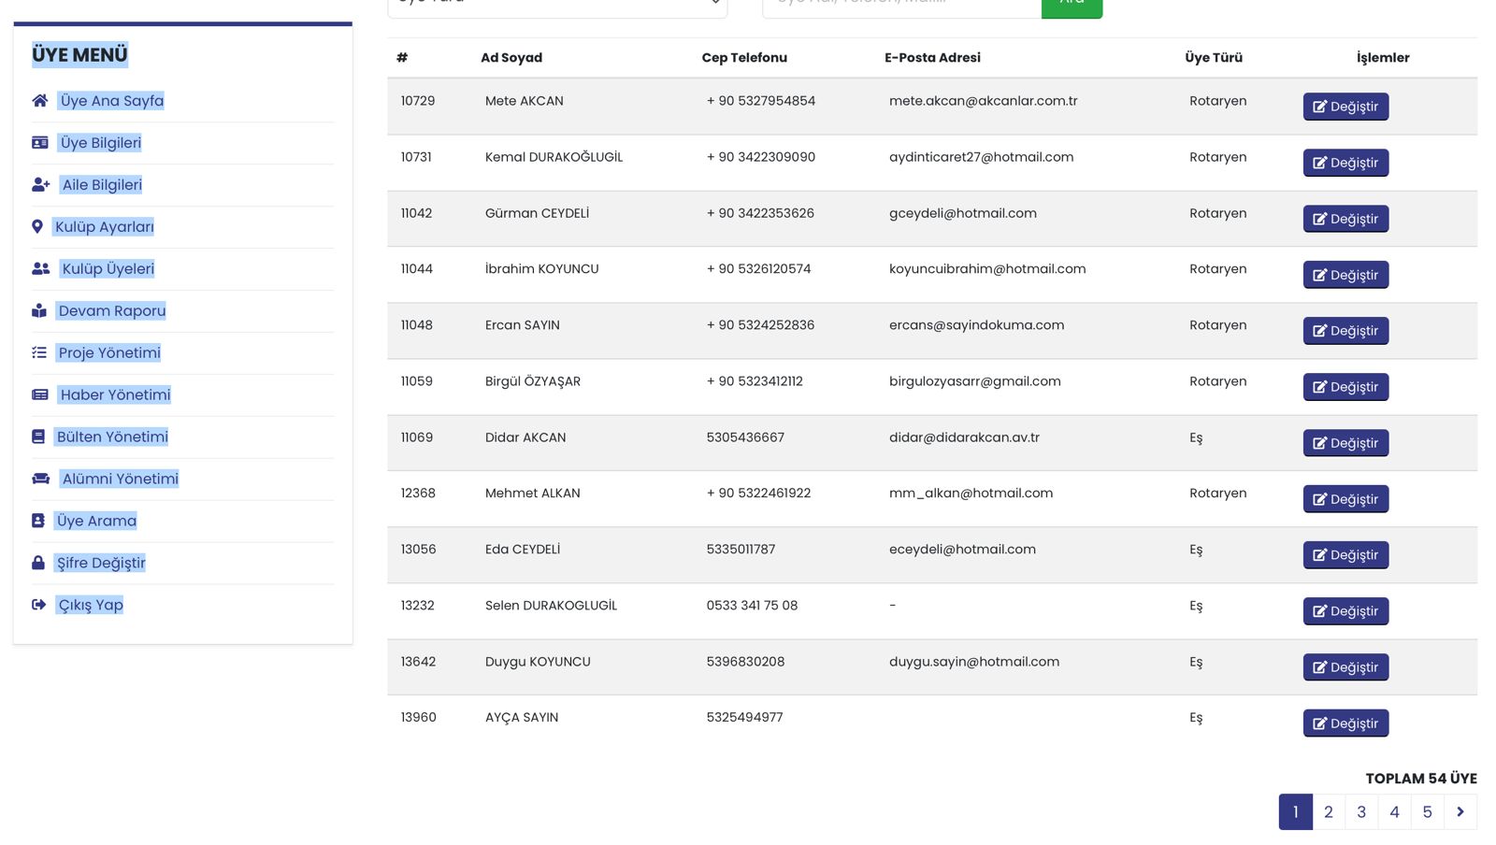Screen dimensions: 1496x845
Task: Edit member AYÇA SAYIN with Değiştir
Action: (x=1345, y=723)
